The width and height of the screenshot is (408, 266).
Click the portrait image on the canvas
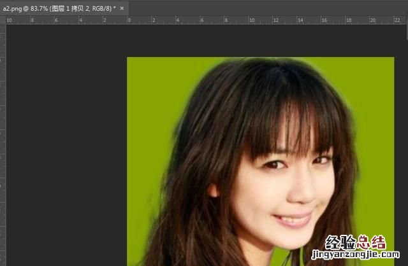point(261,161)
